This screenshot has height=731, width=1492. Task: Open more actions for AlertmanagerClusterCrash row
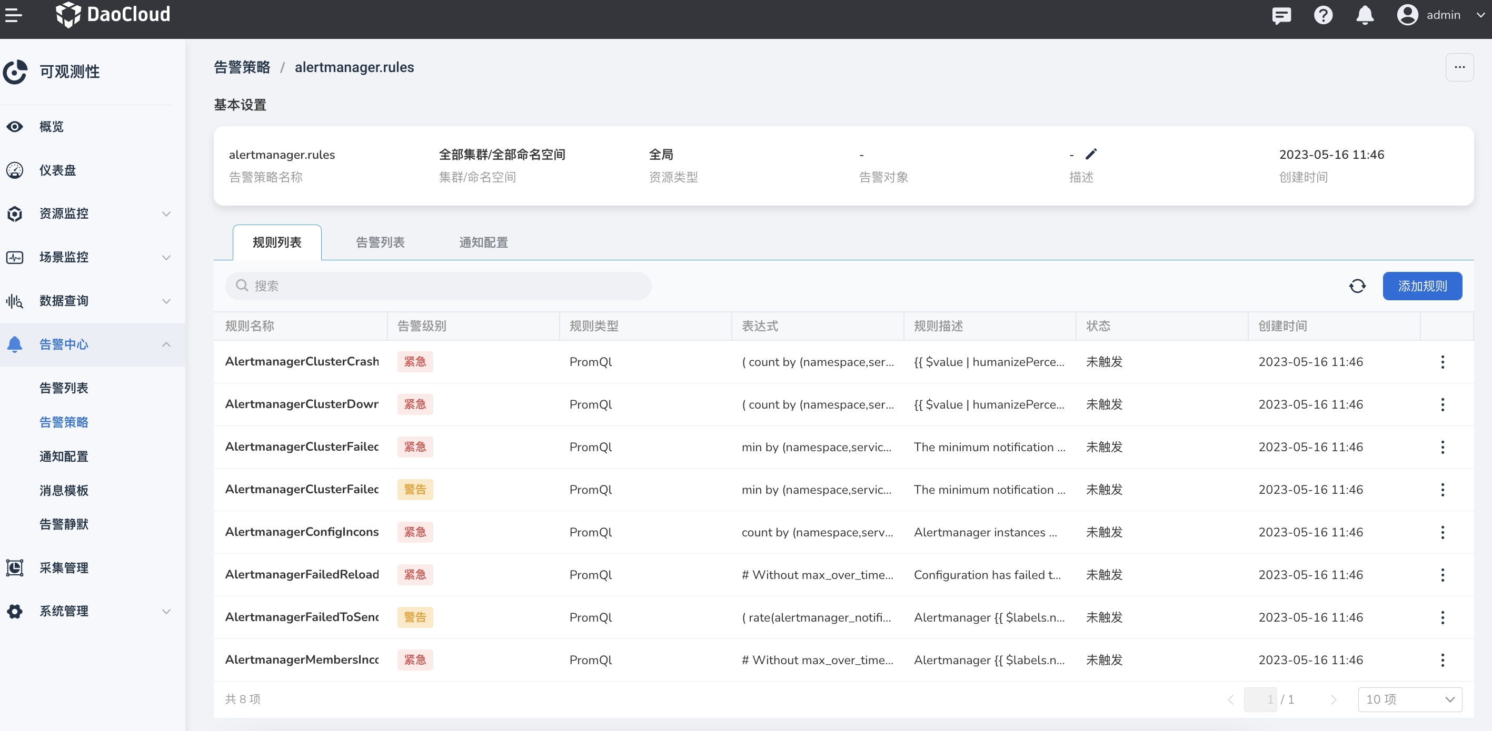coord(1442,362)
